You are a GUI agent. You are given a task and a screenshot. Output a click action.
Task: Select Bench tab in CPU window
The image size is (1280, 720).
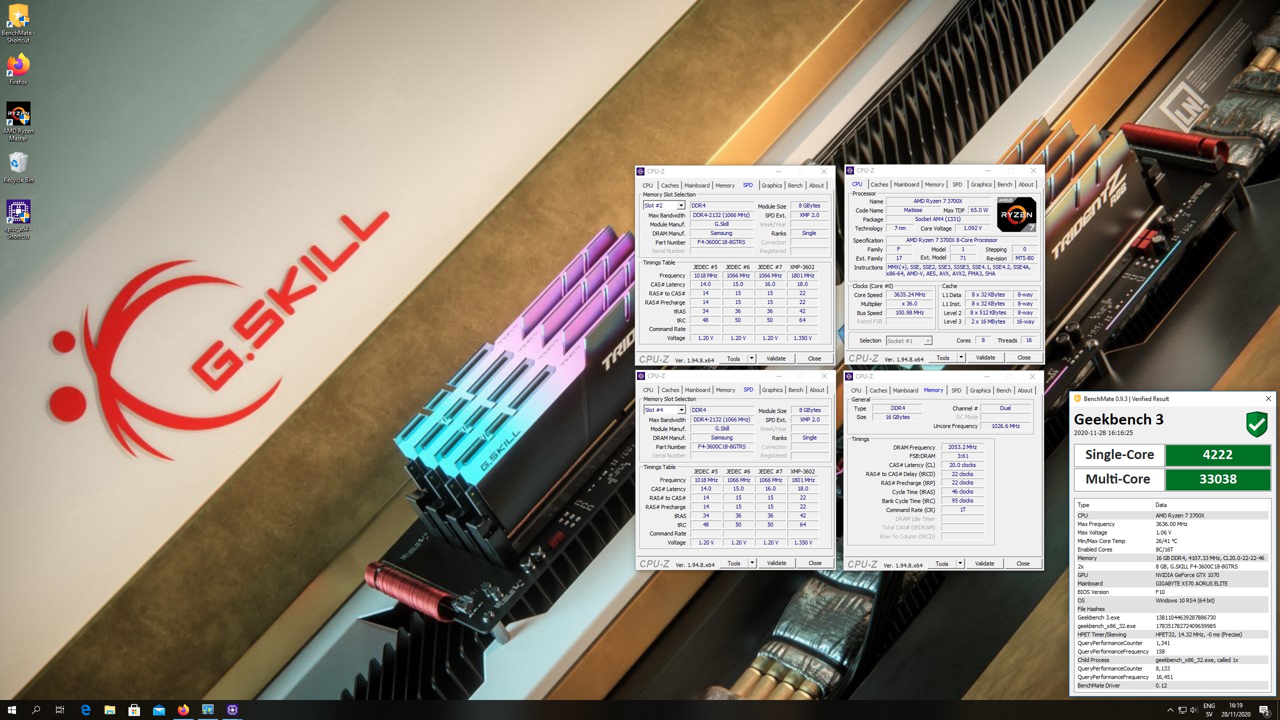coord(1004,184)
